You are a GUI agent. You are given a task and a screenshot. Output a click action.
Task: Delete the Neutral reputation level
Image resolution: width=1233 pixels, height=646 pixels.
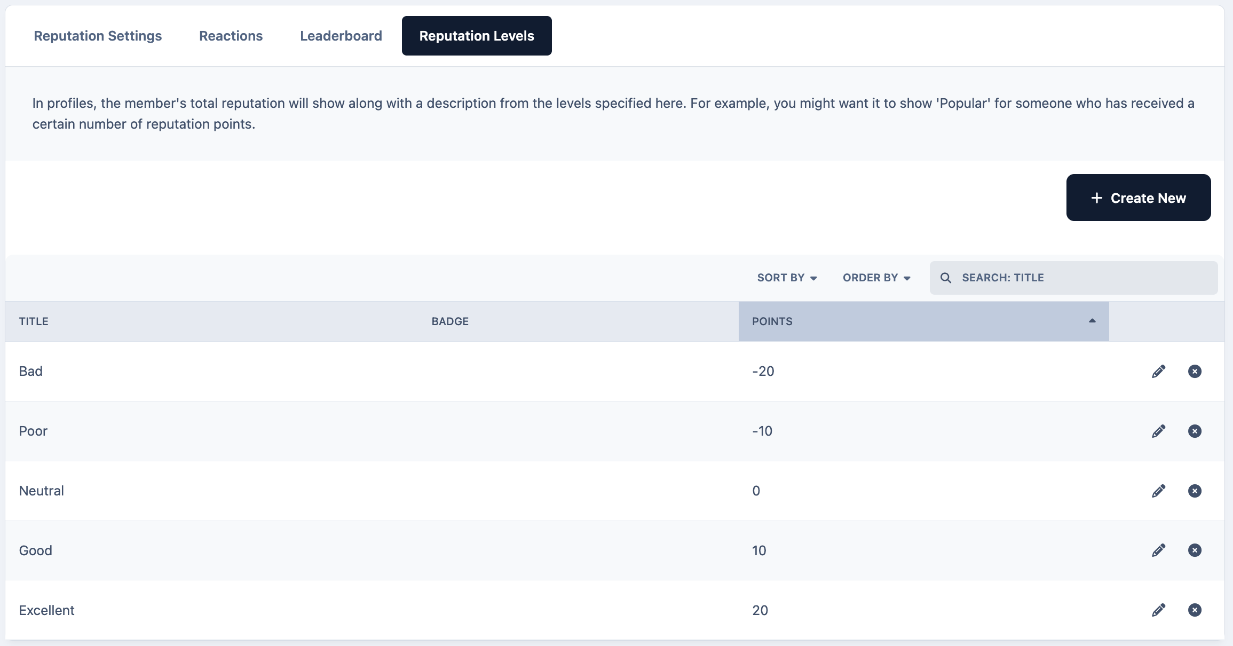1195,491
